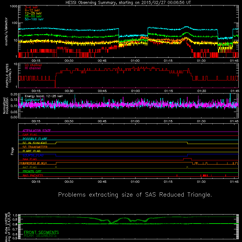
Task: Click the SC IN SUNLIGHT flag label
Action: [x=35, y=143]
